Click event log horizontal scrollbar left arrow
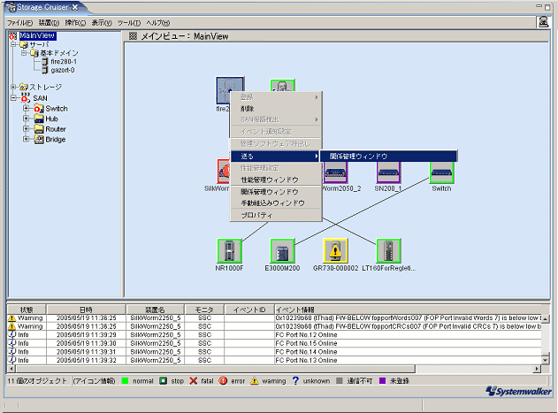The image size is (558, 413). (x=11, y=369)
